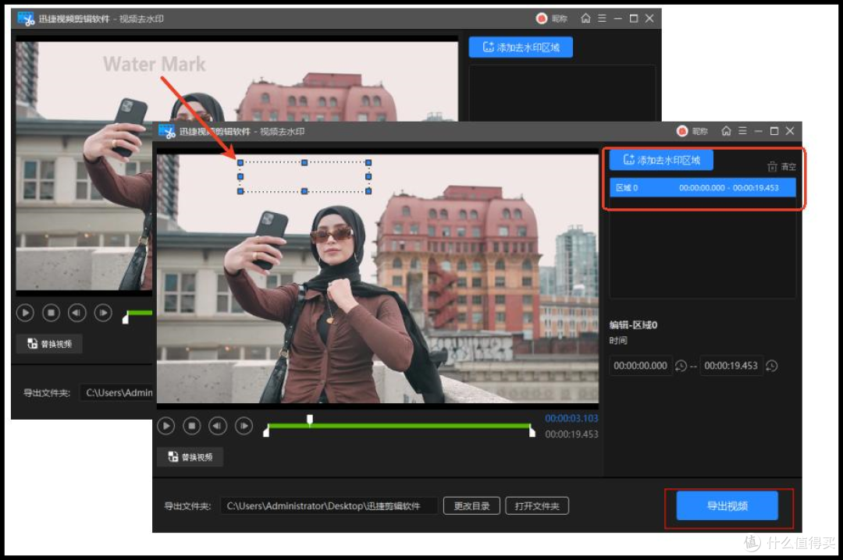Select 区域 0 in region list
Image resolution: width=843 pixels, height=560 pixels.
tap(702, 187)
